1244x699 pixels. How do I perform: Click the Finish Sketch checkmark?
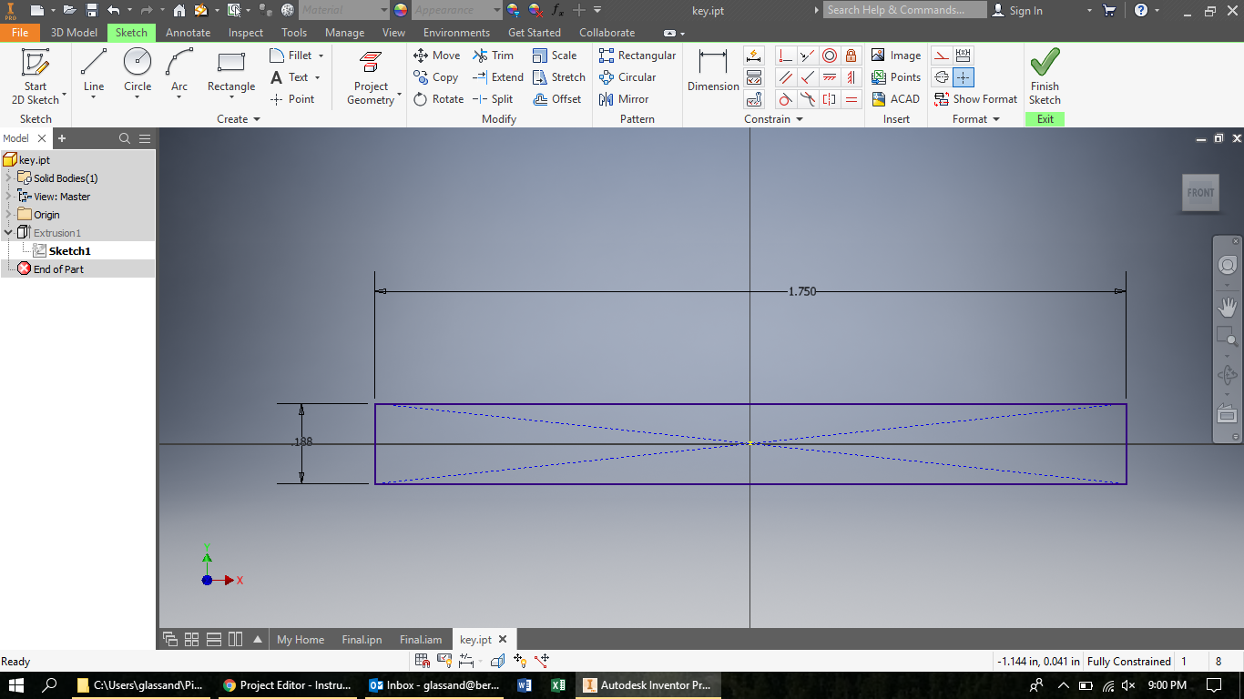coord(1045,76)
